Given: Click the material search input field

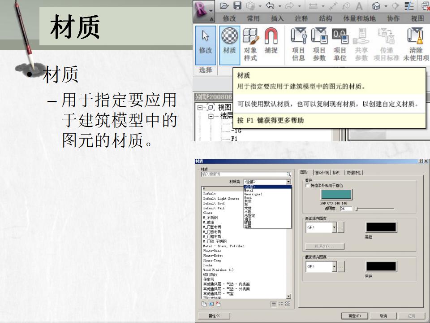Looking at the screenshot, I should pos(244,174).
